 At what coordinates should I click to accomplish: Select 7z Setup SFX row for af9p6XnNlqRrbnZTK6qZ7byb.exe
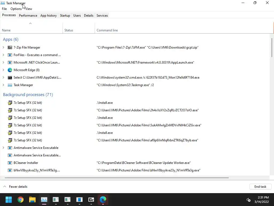click(135, 140)
